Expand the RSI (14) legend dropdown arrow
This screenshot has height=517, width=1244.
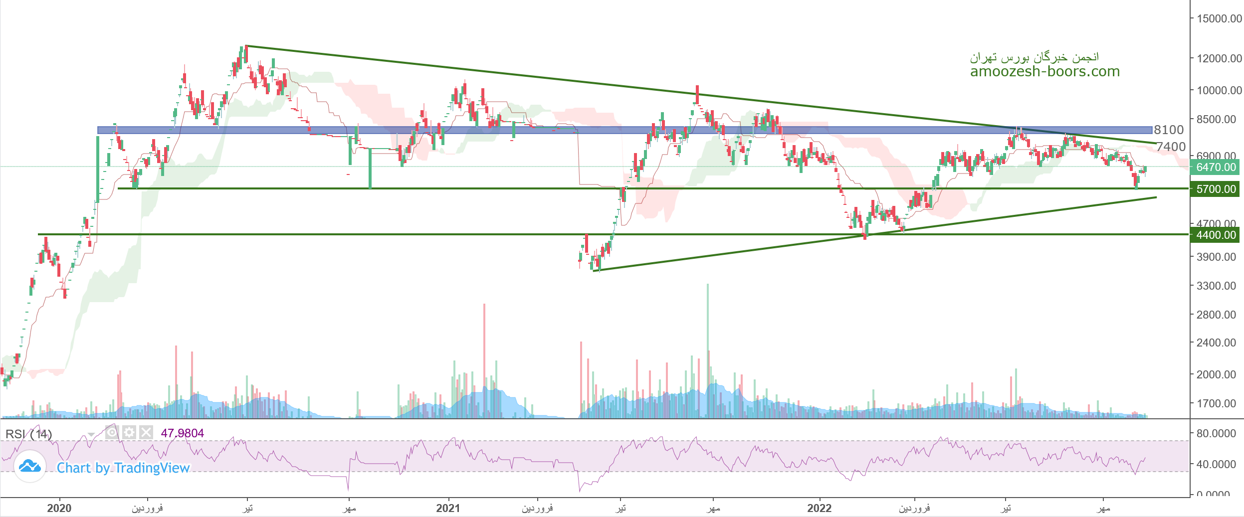click(91, 435)
